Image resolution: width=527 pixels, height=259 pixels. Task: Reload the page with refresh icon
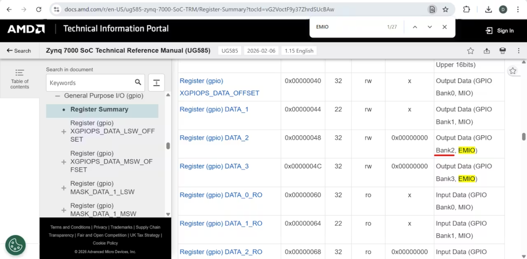pos(39,9)
